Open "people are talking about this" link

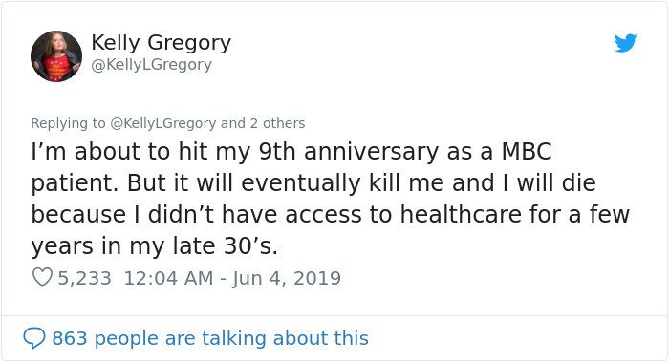[x=231, y=338]
